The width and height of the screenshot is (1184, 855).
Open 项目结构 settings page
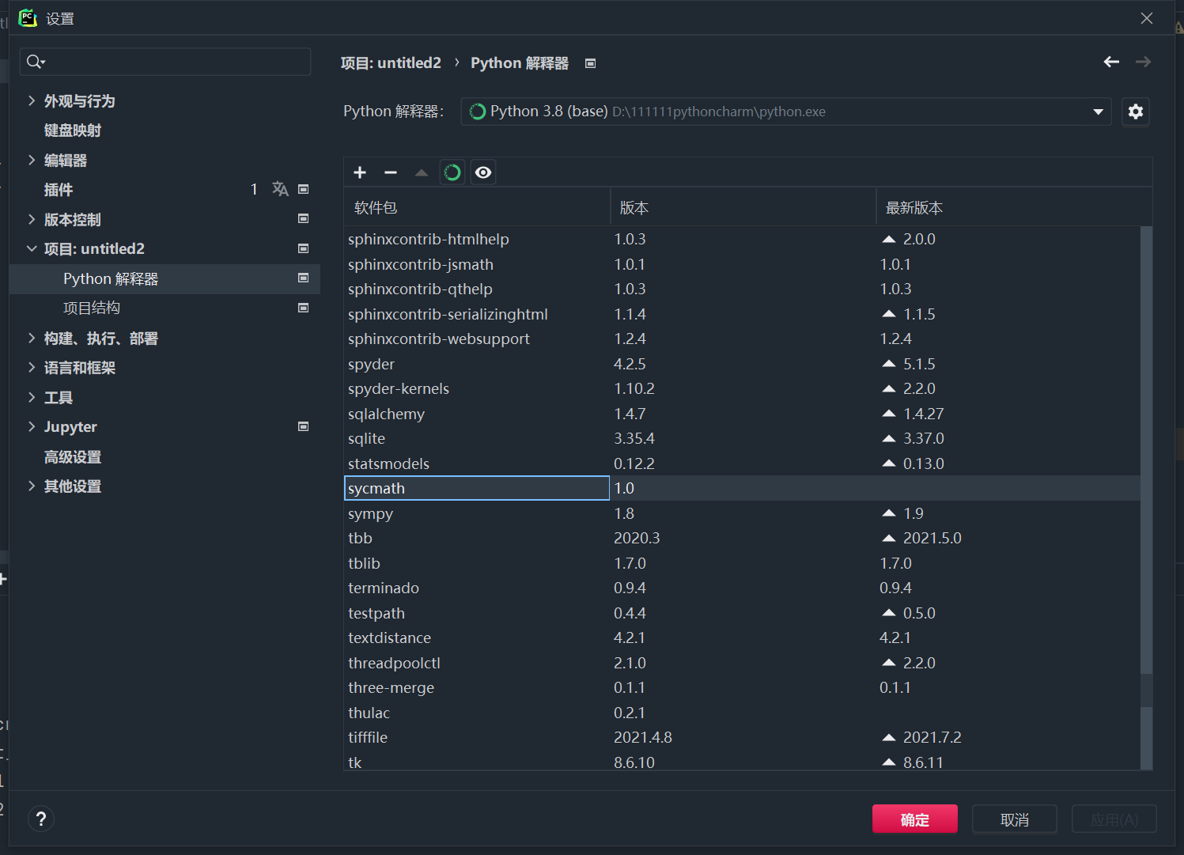point(92,308)
